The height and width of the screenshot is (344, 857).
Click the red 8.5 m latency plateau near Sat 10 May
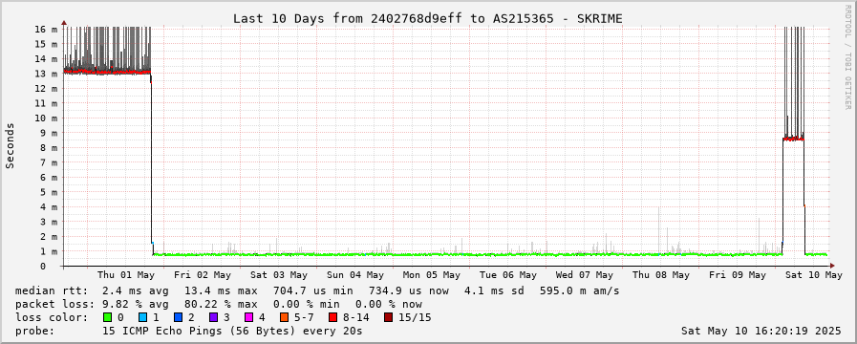click(x=793, y=139)
